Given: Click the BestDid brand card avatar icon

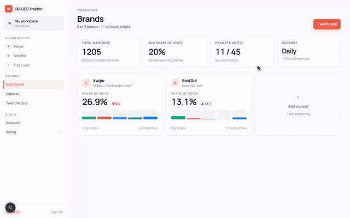Looking at the screenshot, I should point(175,83).
